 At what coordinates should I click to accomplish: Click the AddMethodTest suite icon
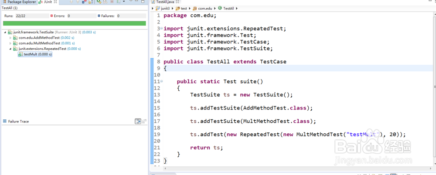(15, 38)
